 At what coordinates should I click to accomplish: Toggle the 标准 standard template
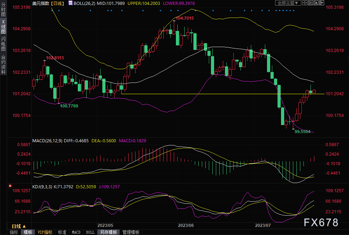(x=62, y=232)
